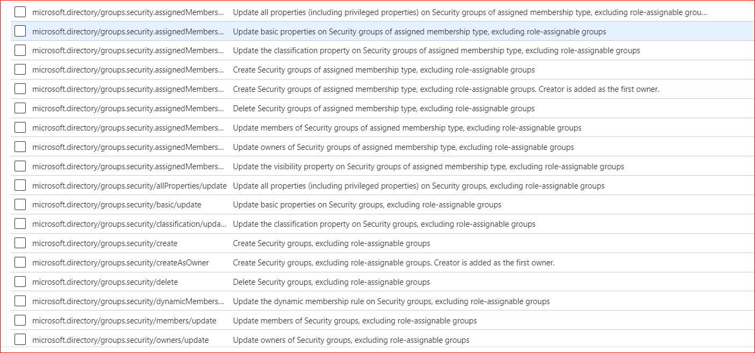Tick the groups.security/members/update checkbox
This screenshot has width=755, height=353.
pos(20,320)
